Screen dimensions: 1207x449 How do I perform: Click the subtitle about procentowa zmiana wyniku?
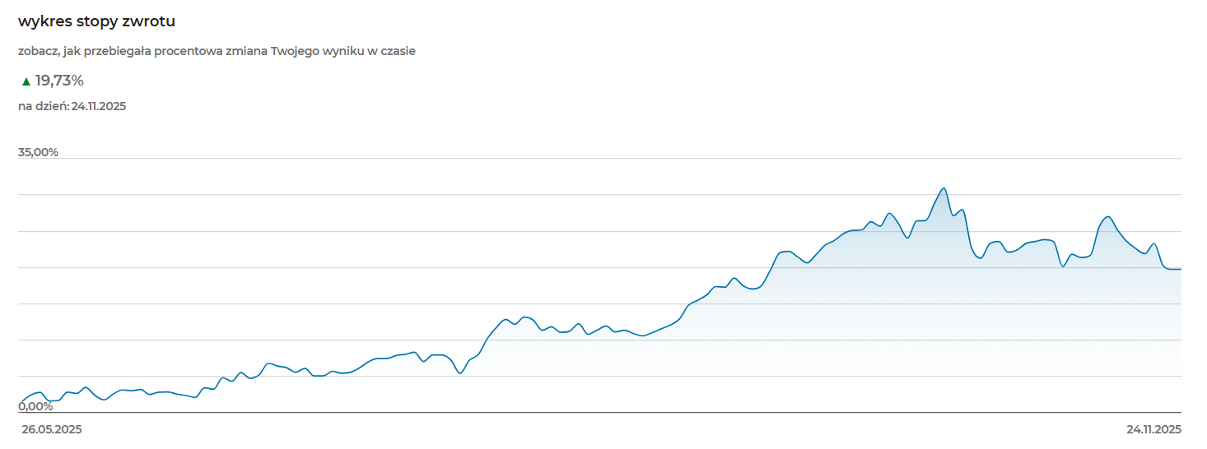pos(217,51)
